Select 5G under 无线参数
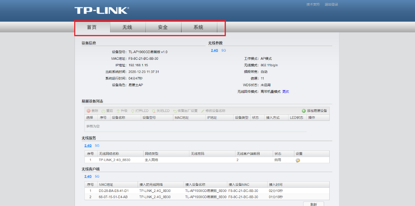This screenshot has width=415, height=206. point(224,51)
